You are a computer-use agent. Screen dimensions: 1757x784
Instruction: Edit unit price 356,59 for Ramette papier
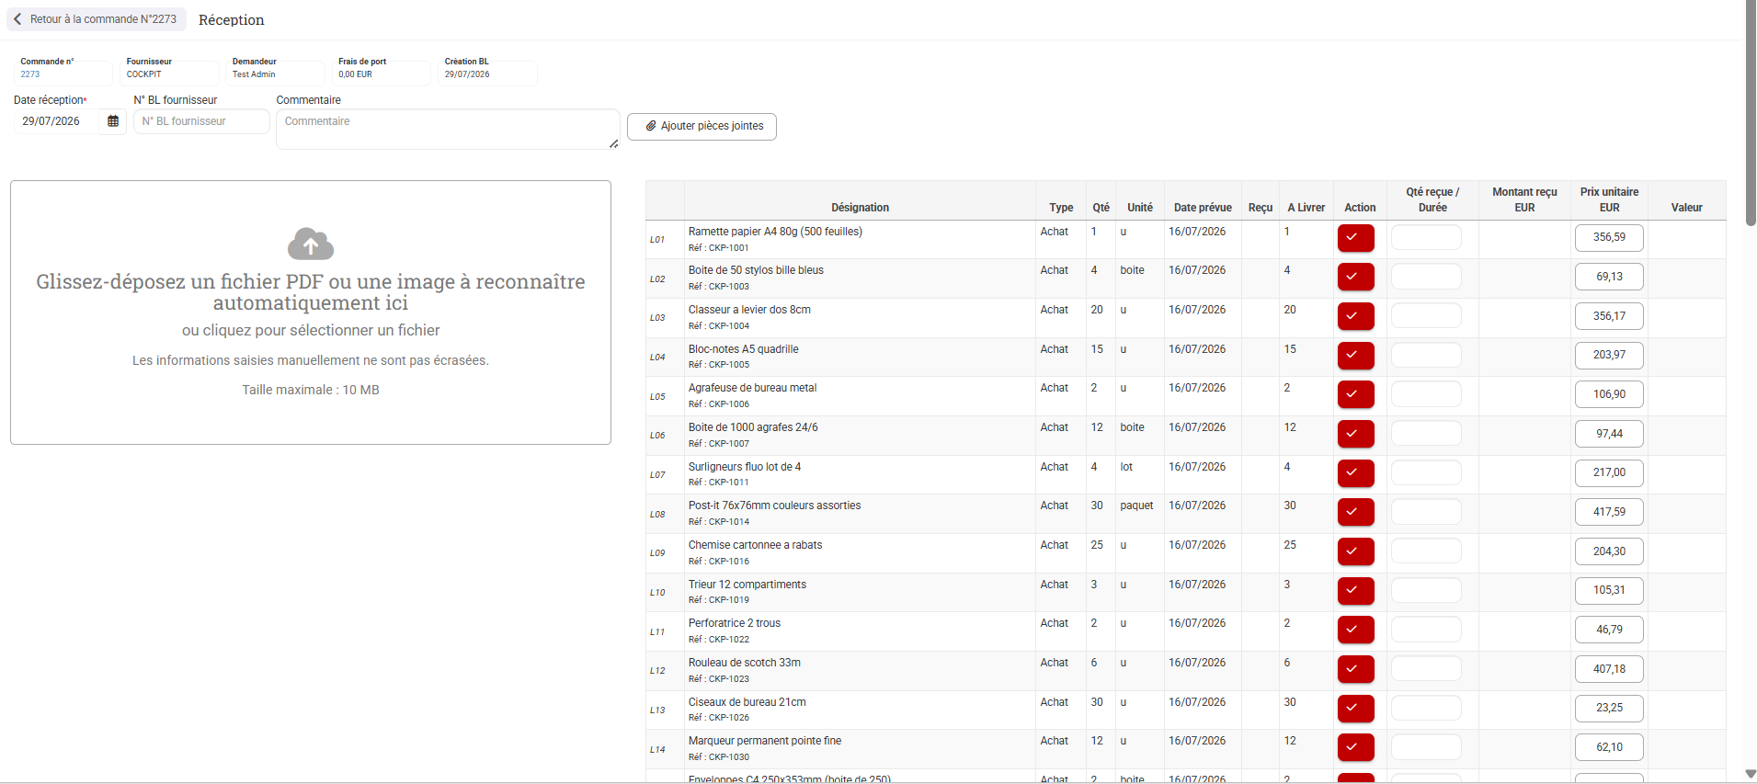[x=1609, y=238]
